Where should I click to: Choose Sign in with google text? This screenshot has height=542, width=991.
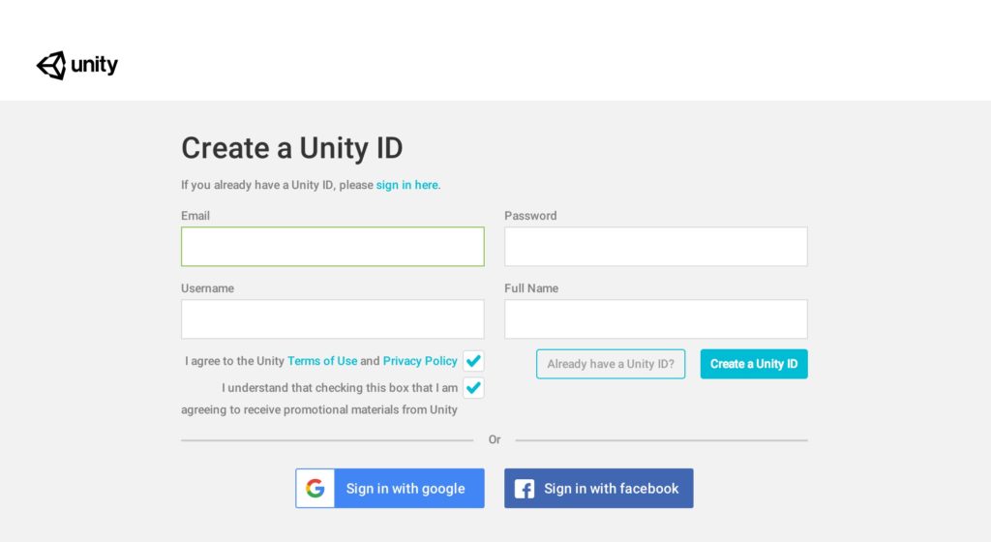pyautogui.click(x=405, y=489)
